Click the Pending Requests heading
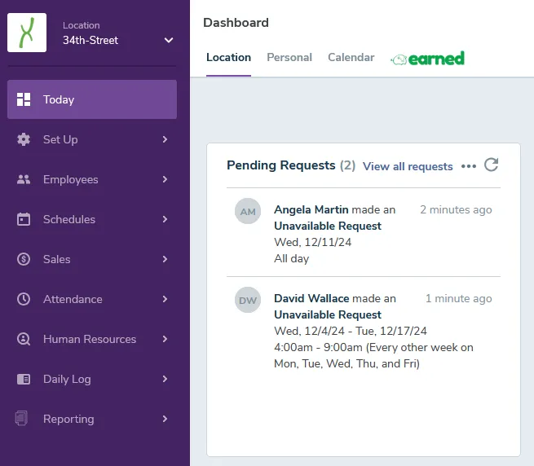 pyautogui.click(x=281, y=165)
